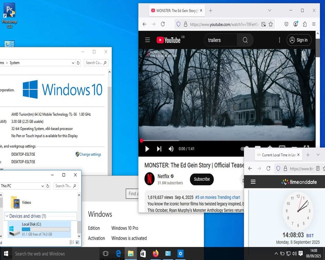The image size is (325, 260).
Task: Close the MONSTER: The Ed Gein Story tab
Action: 201,10
